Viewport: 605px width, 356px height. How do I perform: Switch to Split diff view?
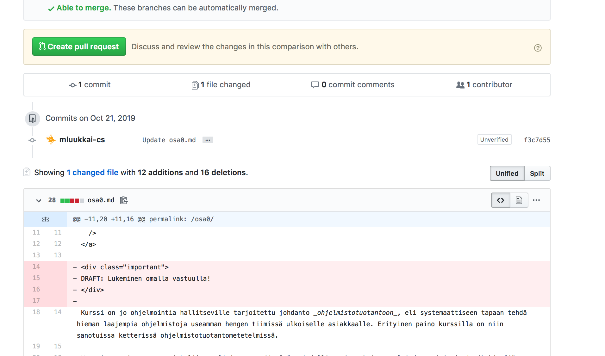pyautogui.click(x=537, y=173)
